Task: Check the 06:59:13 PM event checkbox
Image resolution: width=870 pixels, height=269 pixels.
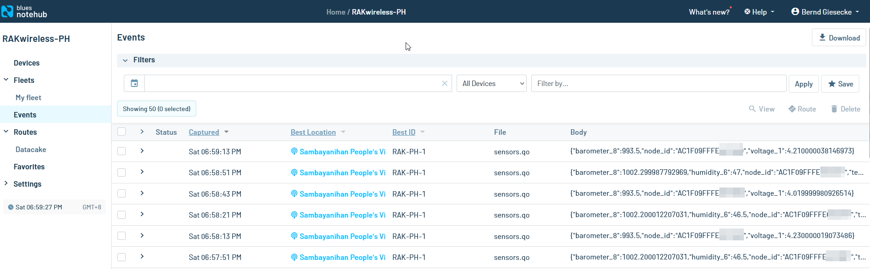Action: point(122,151)
